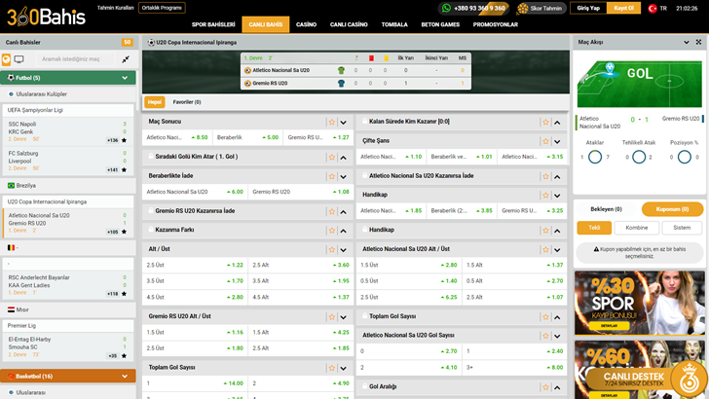Collapse the Maç Sonucu market
This screenshot has width=709, height=399.
coord(344,122)
